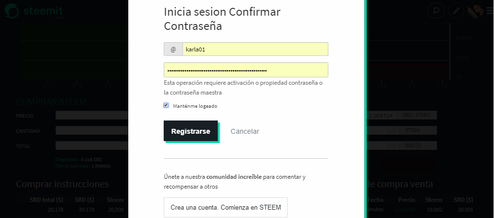Click the Oferta más baja 1.009500 value

pyautogui.click(x=83, y=166)
